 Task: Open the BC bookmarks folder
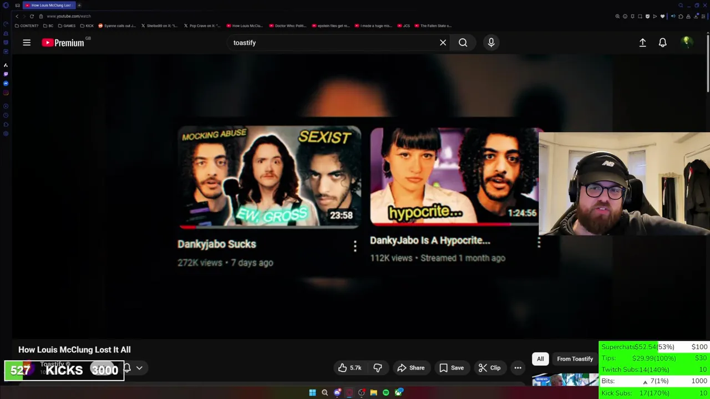coord(48,25)
